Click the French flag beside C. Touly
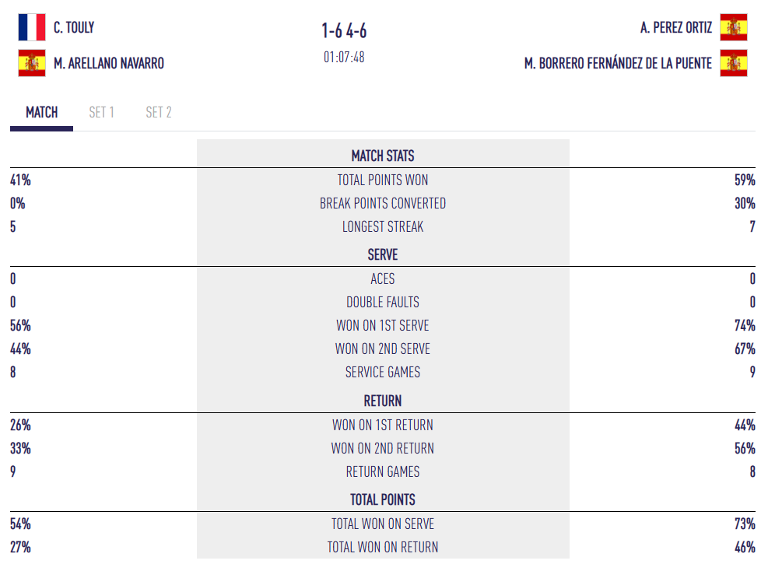 32,27
